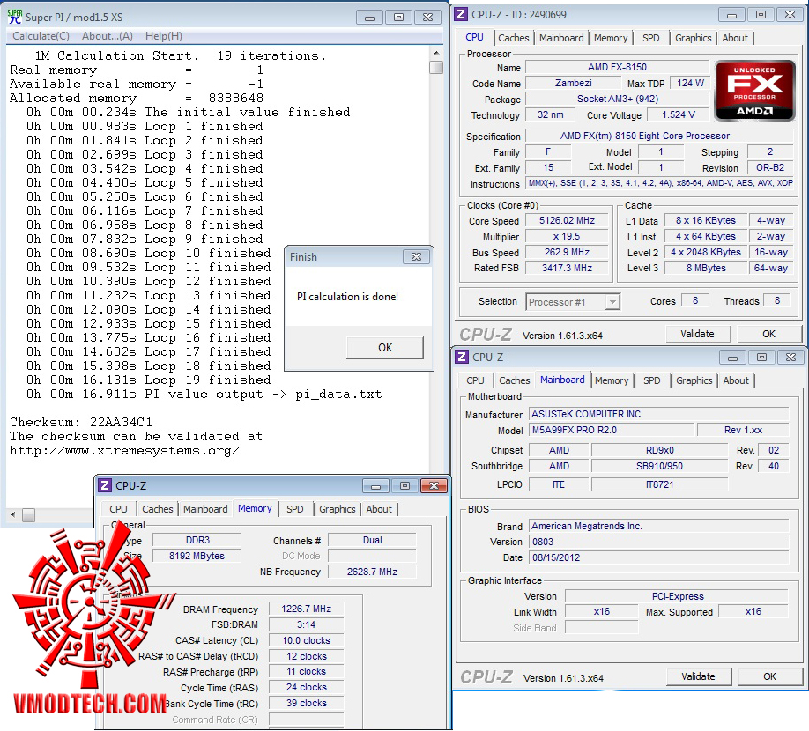
Task: Switch to Caches tab in CPU-Z ID window
Action: pyautogui.click(x=514, y=38)
